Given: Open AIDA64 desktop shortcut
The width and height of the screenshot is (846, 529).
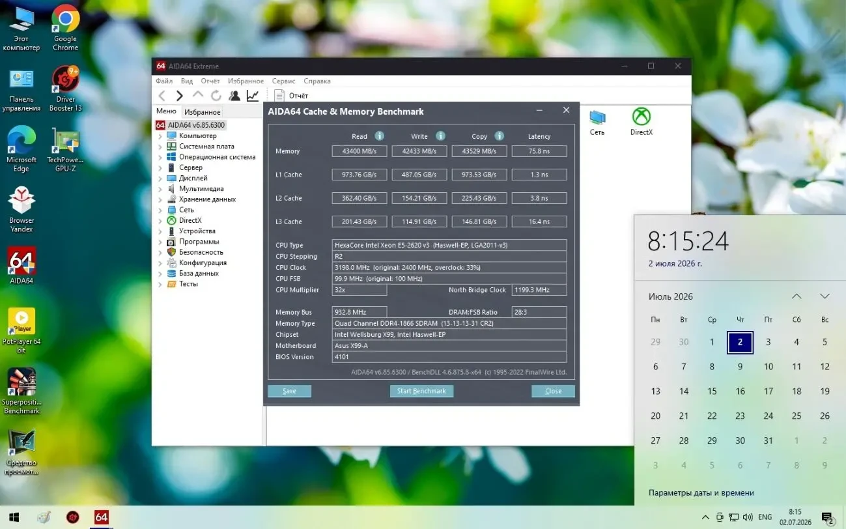Looking at the screenshot, I should click(x=21, y=266).
